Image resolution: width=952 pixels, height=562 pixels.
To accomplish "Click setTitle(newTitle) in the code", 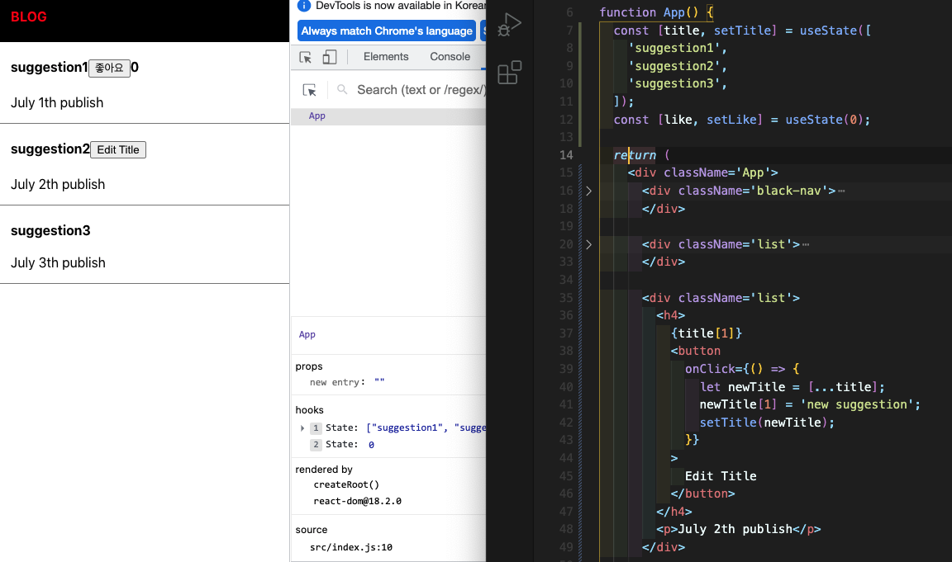I will pos(767,423).
